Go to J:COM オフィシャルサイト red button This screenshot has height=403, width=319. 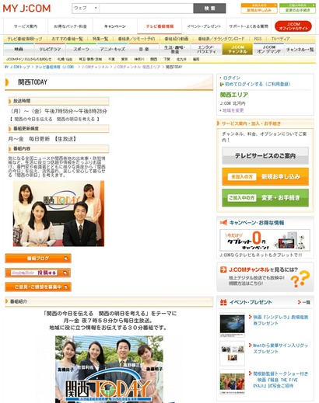coord(293,26)
